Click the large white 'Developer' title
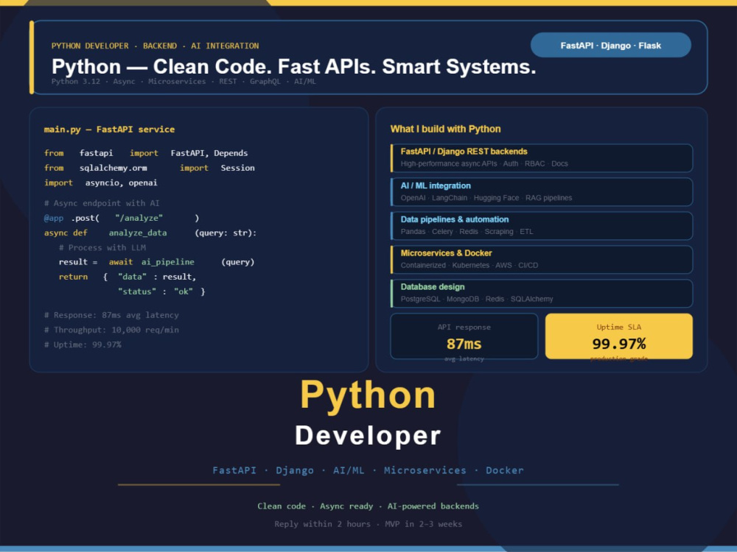Image resolution: width=737 pixels, height=552 pixels. coord(368,436)
